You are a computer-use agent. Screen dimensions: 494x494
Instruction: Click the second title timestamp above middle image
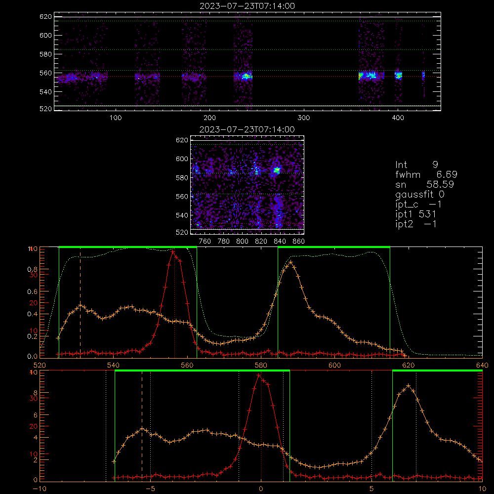(x=247, y=129)
